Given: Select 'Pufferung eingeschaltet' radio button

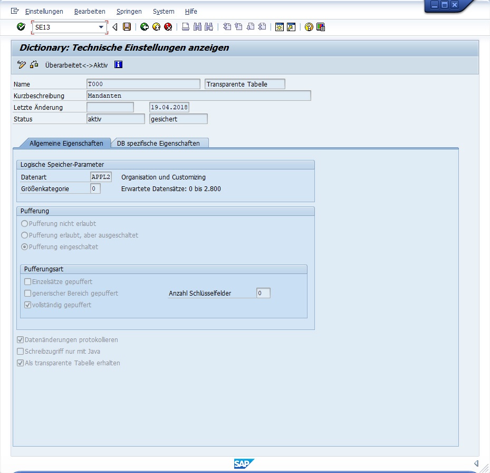Looking at the screenshot, I should click(24, 247).
